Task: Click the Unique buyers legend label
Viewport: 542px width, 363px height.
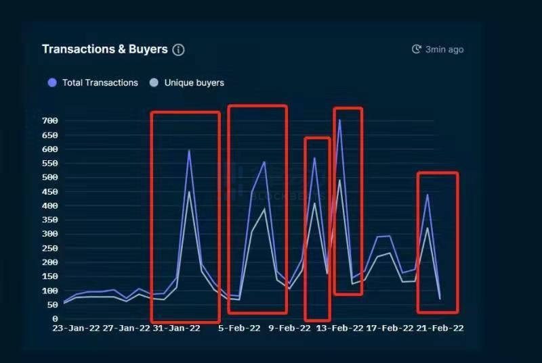Action: click(x=194, y=82)
